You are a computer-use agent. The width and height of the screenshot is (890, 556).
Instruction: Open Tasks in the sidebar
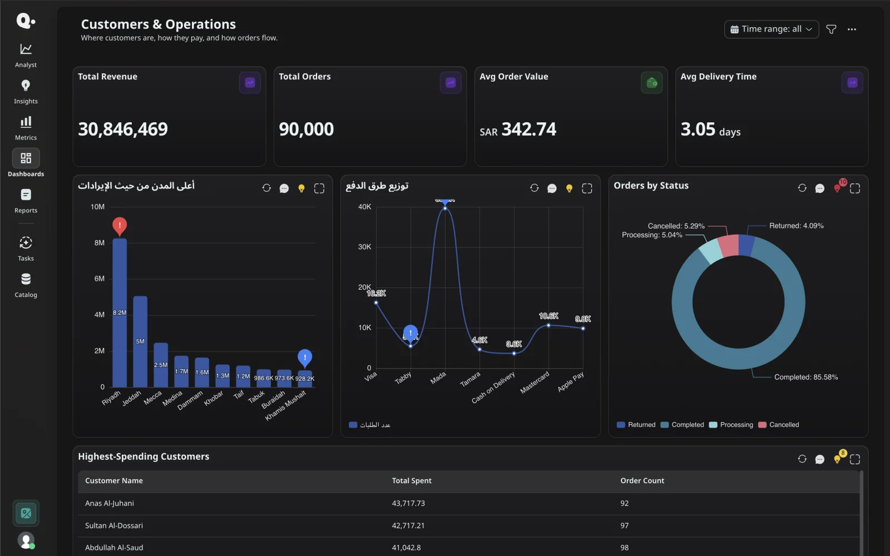[x=26, y=249]
